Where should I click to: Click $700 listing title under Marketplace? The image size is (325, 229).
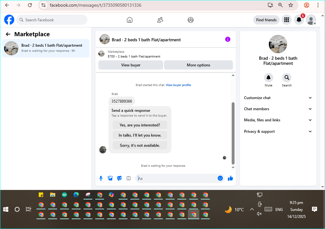[x=134, y=57]
